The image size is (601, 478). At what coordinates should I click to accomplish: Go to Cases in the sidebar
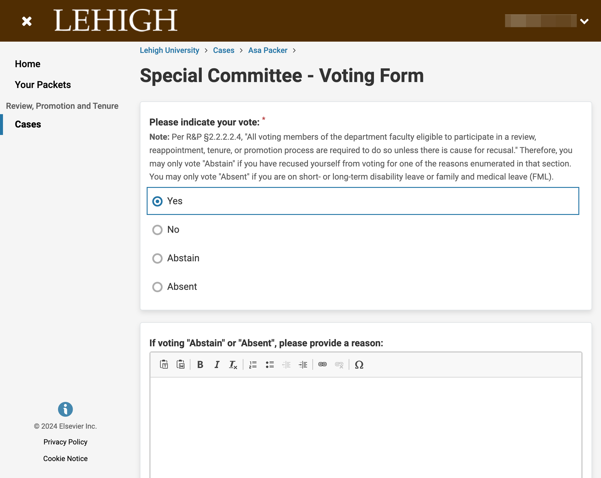click(x=28, y=124)
